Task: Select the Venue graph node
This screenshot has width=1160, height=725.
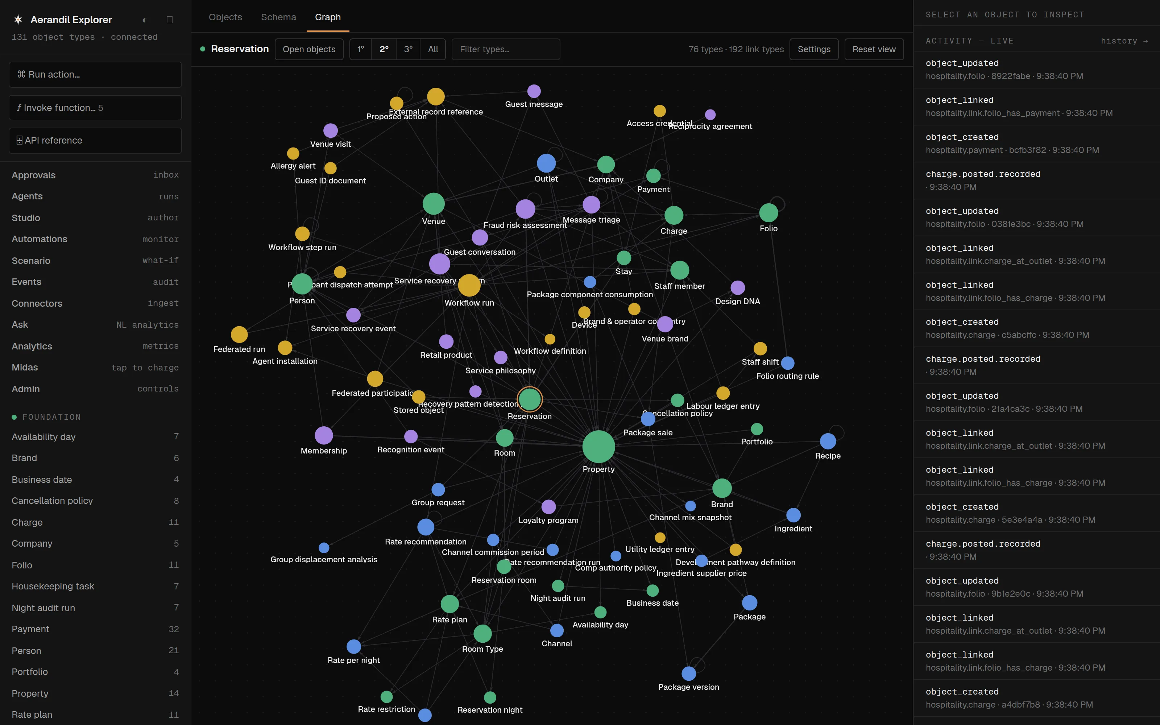Action: 433,204
